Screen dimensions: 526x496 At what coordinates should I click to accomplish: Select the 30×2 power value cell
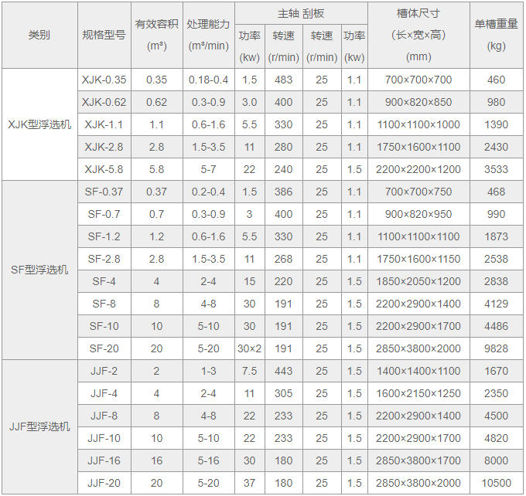tap(250, 348)
